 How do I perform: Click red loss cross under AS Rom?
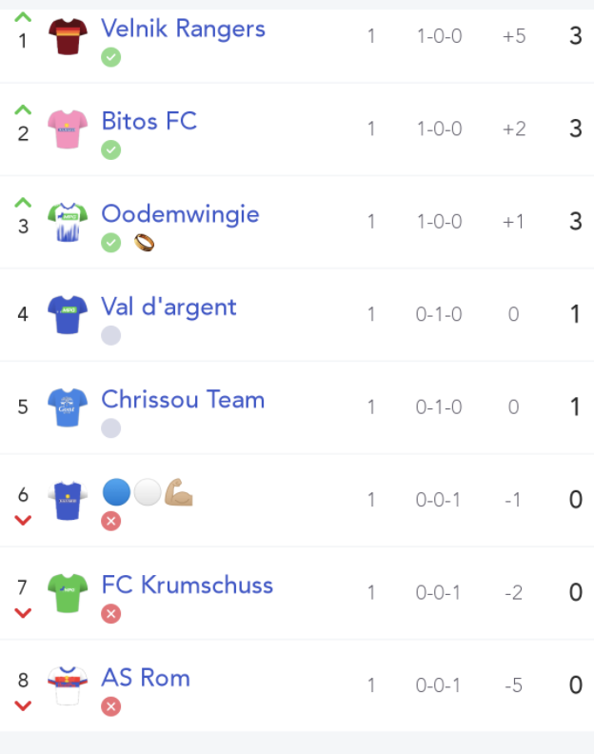coord(111,706)
